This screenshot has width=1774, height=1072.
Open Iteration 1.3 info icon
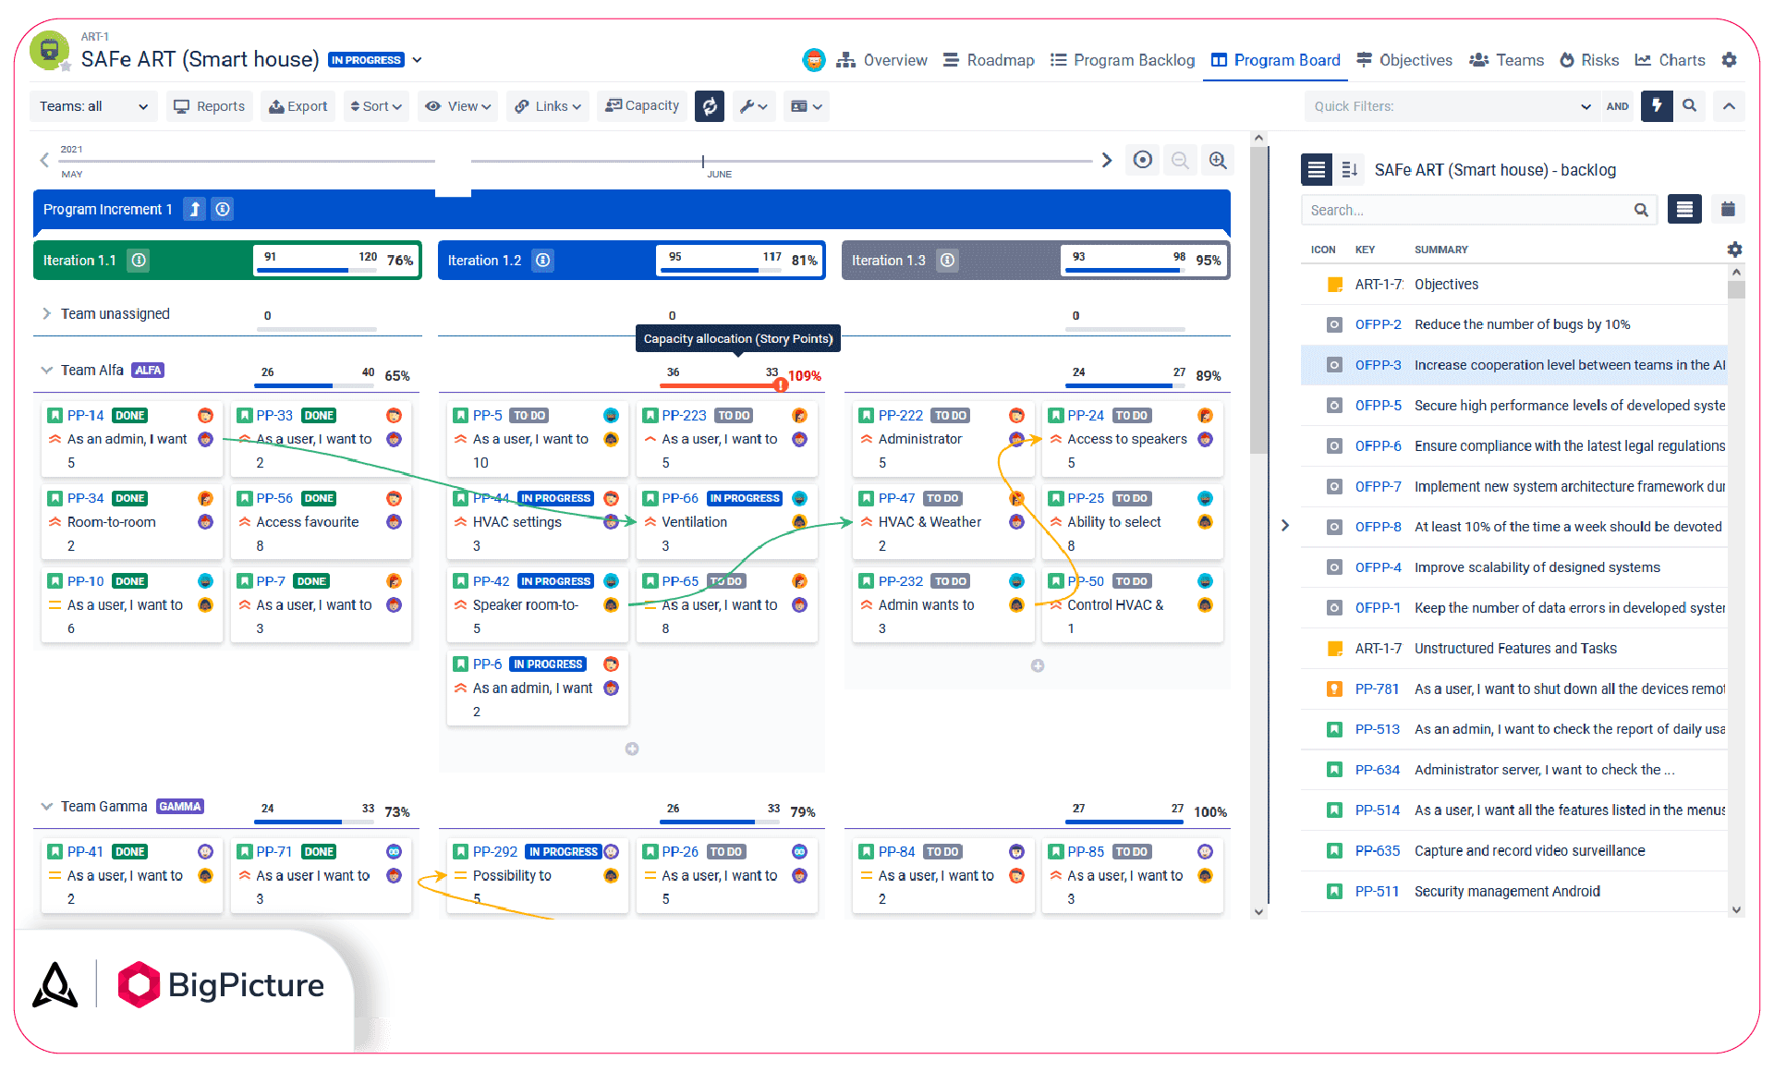coord(947,261)
